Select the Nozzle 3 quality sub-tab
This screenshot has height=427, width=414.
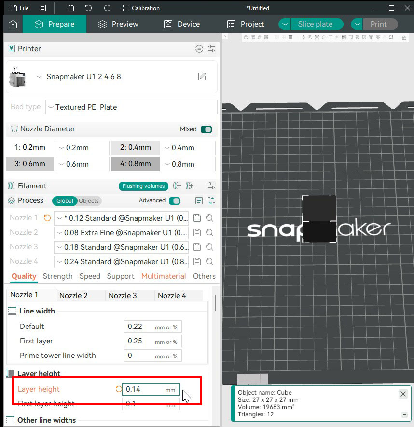pos(130,296)
